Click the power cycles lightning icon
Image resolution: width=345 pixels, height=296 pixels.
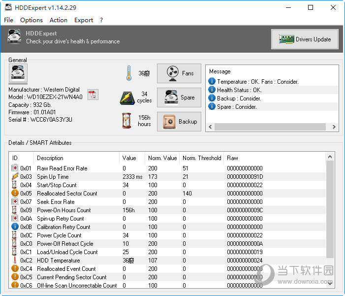(127, 98)
